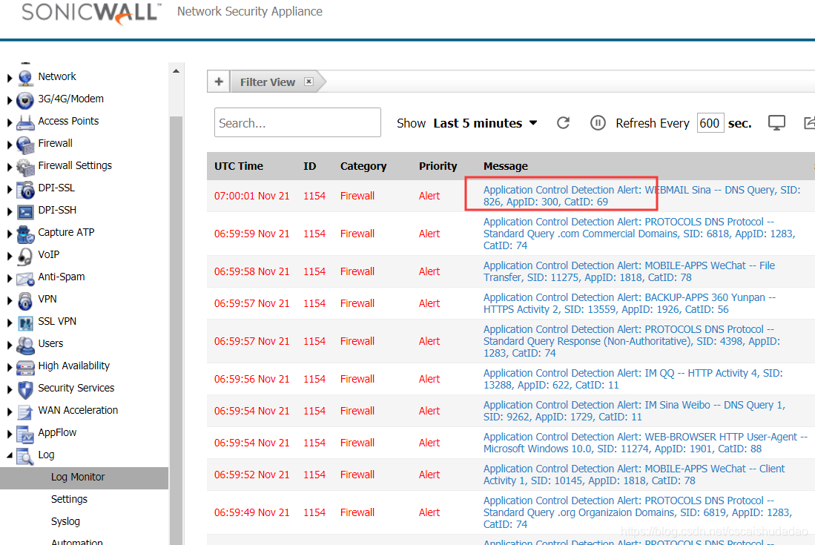
Task: Click the SSL VPN icon
Action: pos(25,322)
